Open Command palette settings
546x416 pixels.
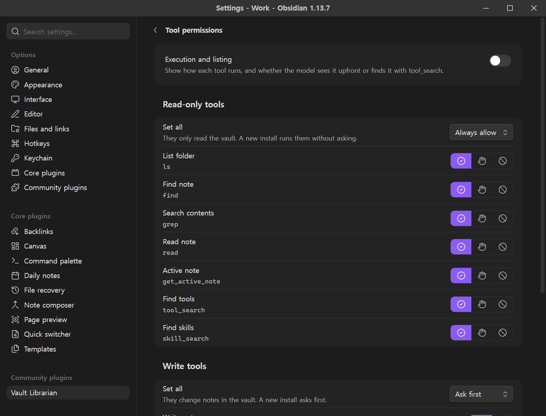click(68, 261)
